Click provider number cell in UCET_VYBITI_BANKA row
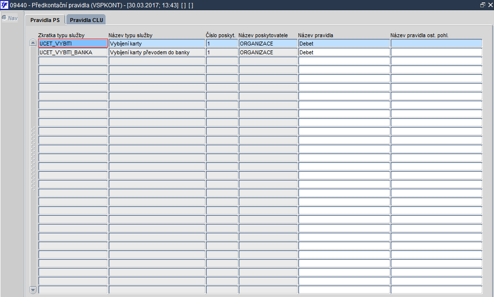The height and width of the screenshot is (297, 494). [x=222, y=52]
